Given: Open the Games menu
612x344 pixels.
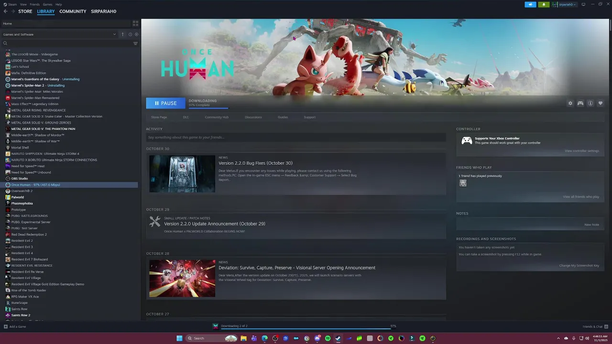Looking at the screenshot, I should (x=48, y=4).
